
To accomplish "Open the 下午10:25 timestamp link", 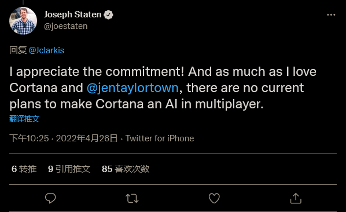I will [x=29, y=138].
